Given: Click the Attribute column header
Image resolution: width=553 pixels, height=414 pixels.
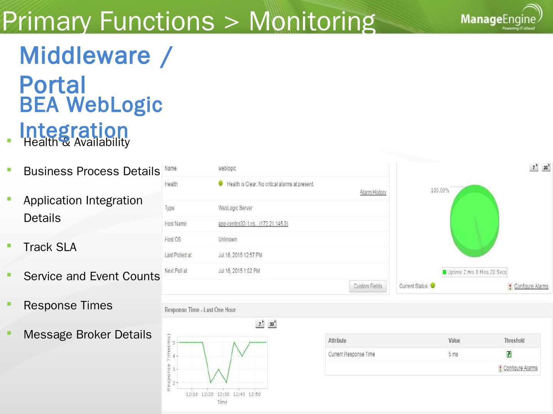Looking at the screenshot, I should pos(337,340).
